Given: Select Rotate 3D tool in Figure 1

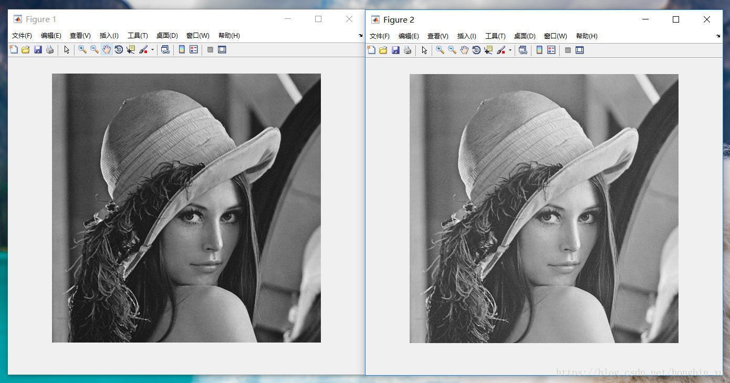Looking at the screenshot, I should 119,49.
